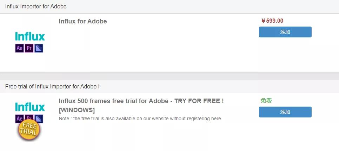This screenshot has width=339, height=151.
Task: Open the Influx 500 frames free trial title
Action: point(141,101)
